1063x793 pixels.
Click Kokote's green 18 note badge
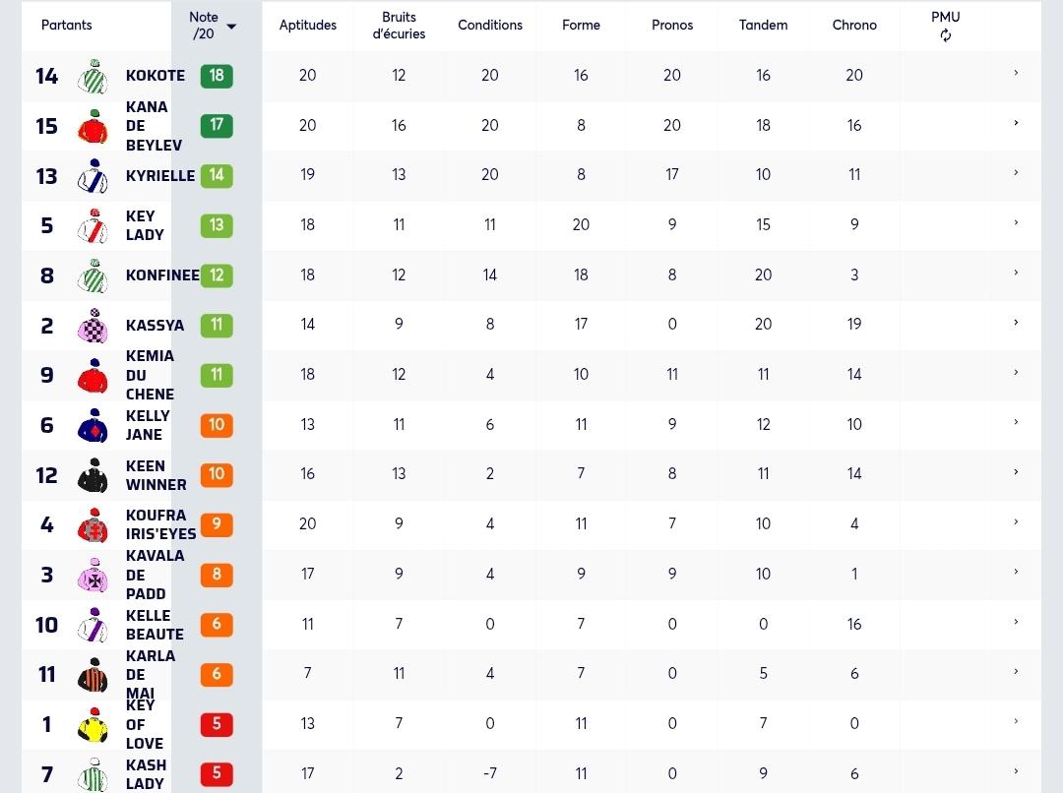(x=217, y=75)
